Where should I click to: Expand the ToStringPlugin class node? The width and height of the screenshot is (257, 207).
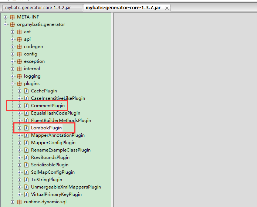(x=19, y=180)
